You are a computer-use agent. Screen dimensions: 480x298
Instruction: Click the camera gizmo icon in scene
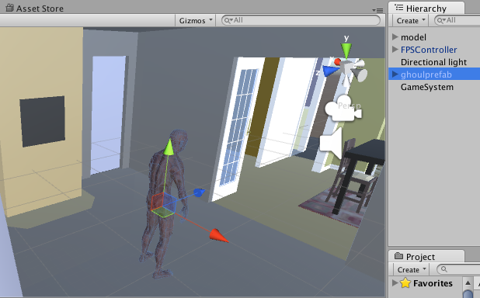343,109
